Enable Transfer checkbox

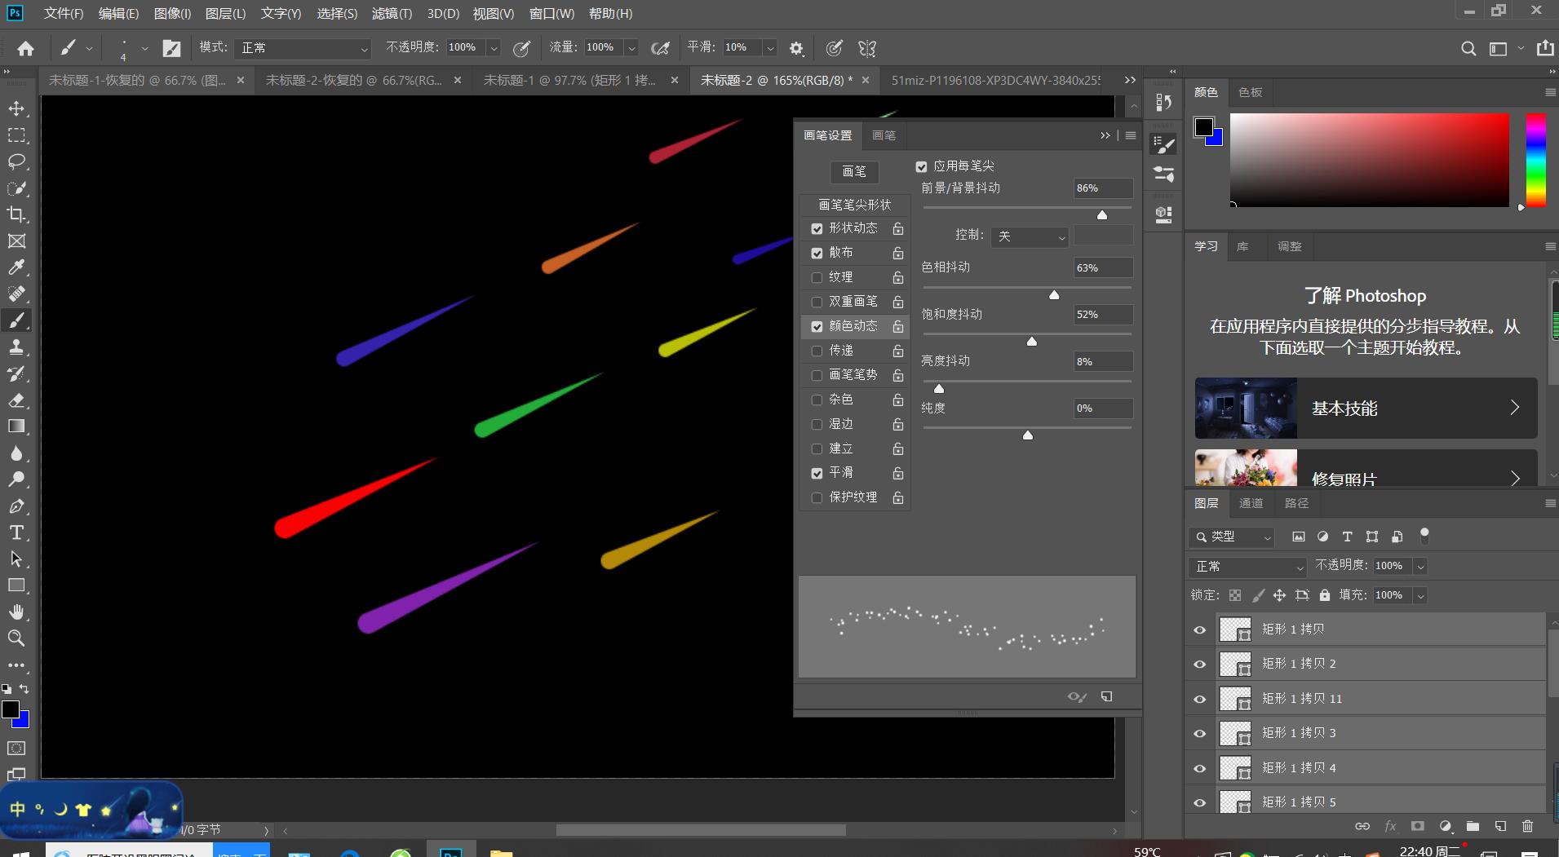pos(817,351)
